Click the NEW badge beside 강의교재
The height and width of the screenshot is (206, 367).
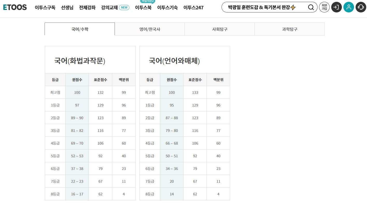tap(124, 8)
